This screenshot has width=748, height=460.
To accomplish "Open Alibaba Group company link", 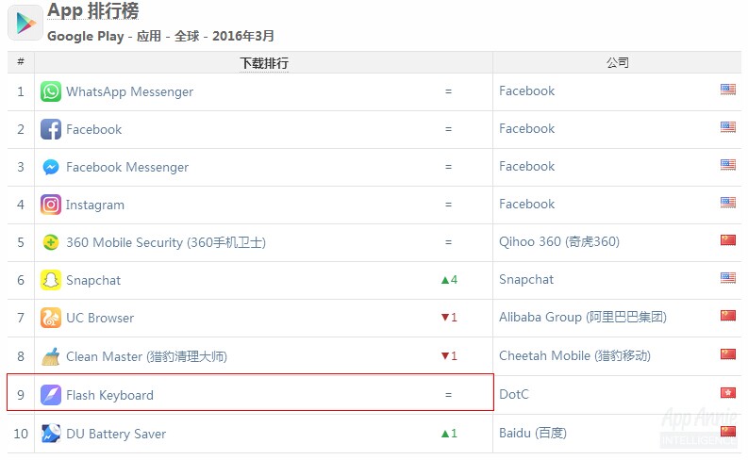I will coord(582,318).
